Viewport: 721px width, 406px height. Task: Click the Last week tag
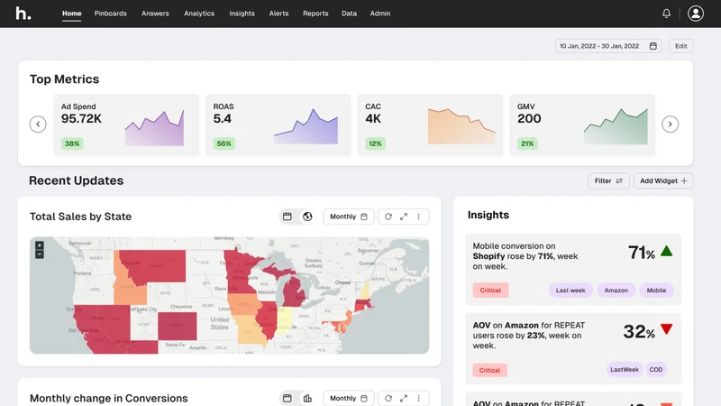pyautogui.click(x=570, y=290)
